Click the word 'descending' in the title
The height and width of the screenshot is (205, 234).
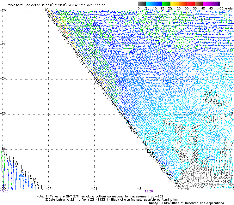click(x=96, y=5)
